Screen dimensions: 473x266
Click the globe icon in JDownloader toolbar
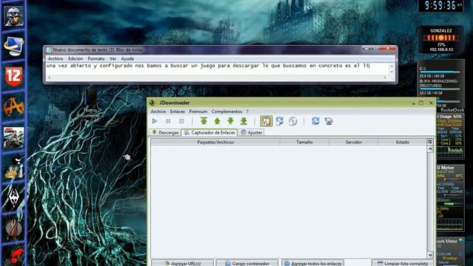point(293,121)
